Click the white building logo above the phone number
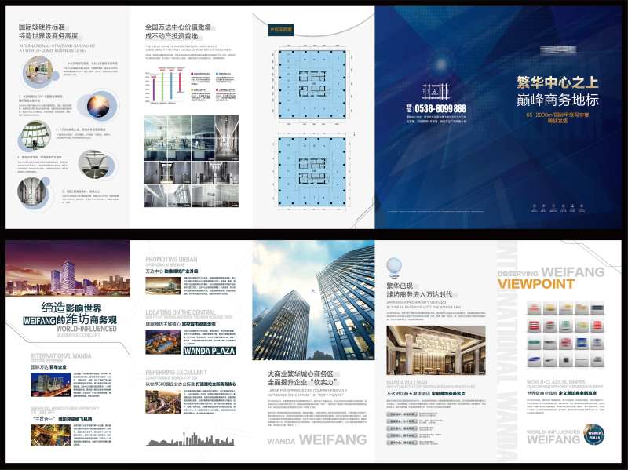 click(436, 92)
